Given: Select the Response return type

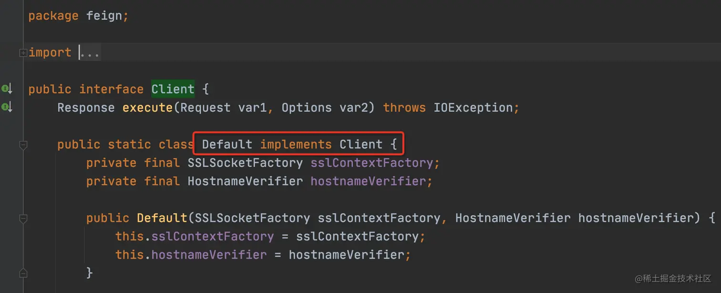Looking at the screenshot, I should [x=86, y=108].
